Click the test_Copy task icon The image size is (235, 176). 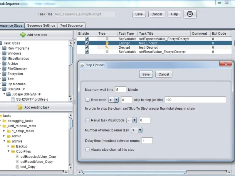tap(17, 167)
